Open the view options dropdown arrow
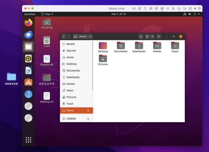Viewport: 209px width, 152px height. coord(152,36)
